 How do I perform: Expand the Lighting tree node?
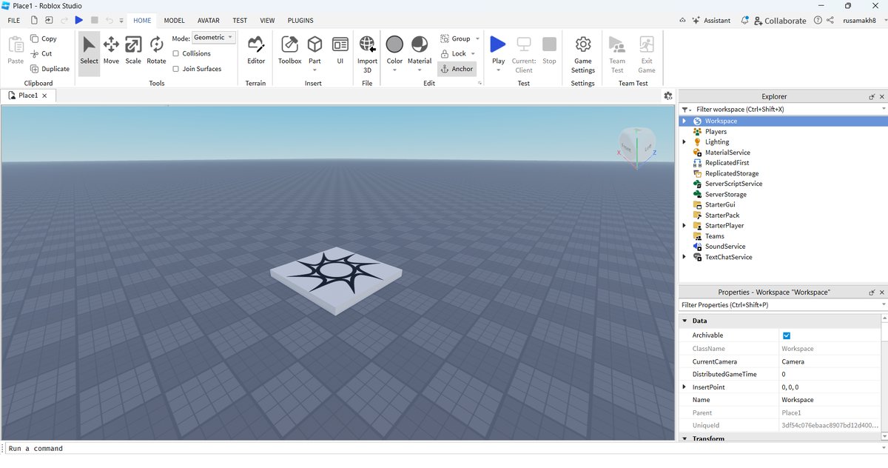pos(684,141)
